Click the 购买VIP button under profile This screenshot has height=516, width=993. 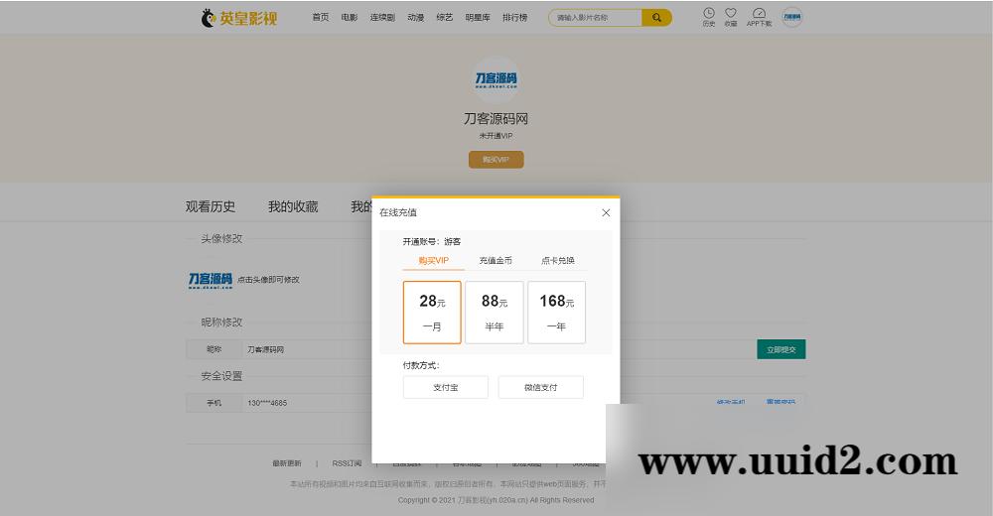tap(496, 160)
